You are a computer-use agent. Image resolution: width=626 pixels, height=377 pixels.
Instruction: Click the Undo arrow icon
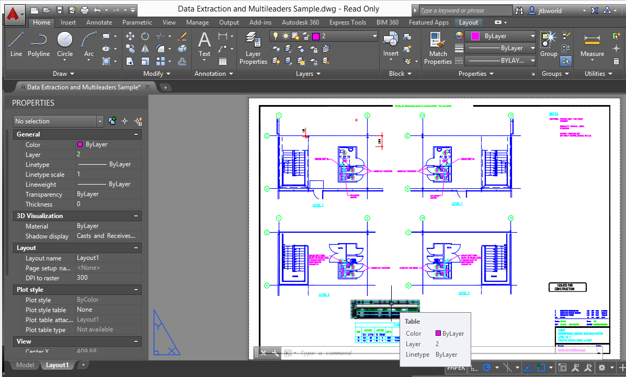[x=97, y=10]
